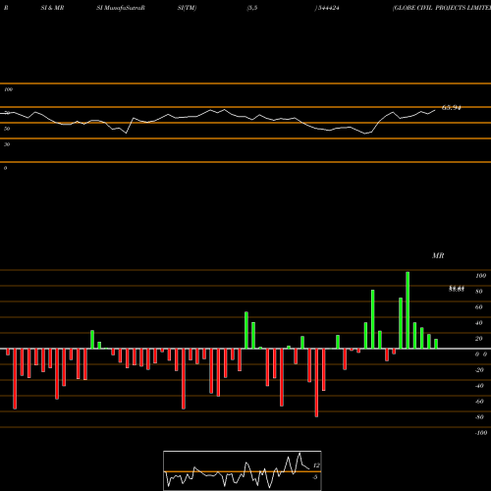Click the last green MR bar
The width and height of the screenshot is (491, 491).
coord(436,344)
